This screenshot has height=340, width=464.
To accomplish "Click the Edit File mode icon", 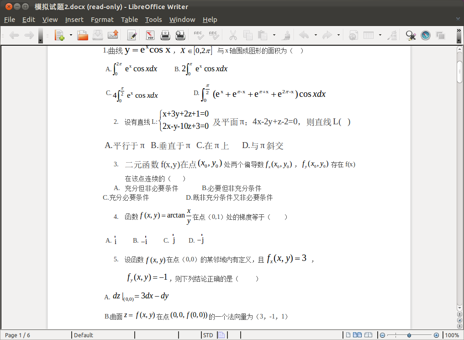I will coord(132,35).
